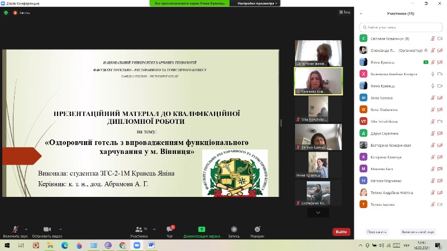
Task: Click muted mic for Екатерина Комаринская
Action: [432, 145]
